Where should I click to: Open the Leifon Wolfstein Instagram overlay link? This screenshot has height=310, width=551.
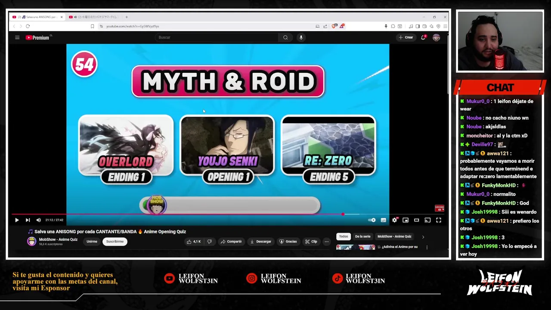point(275,279)
